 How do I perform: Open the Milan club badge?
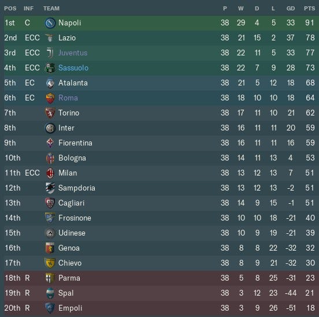pyautogui.click(x=50, y=173)
